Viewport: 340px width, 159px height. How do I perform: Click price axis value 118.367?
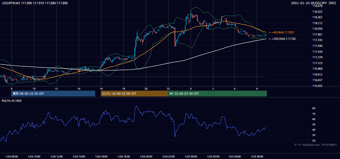[318, 17]
